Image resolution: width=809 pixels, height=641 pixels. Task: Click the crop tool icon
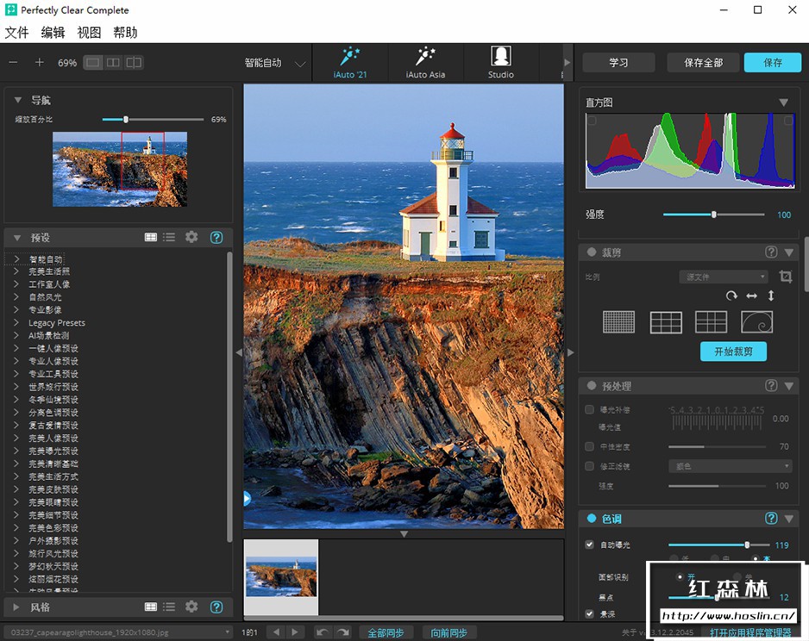coord(785,277)
